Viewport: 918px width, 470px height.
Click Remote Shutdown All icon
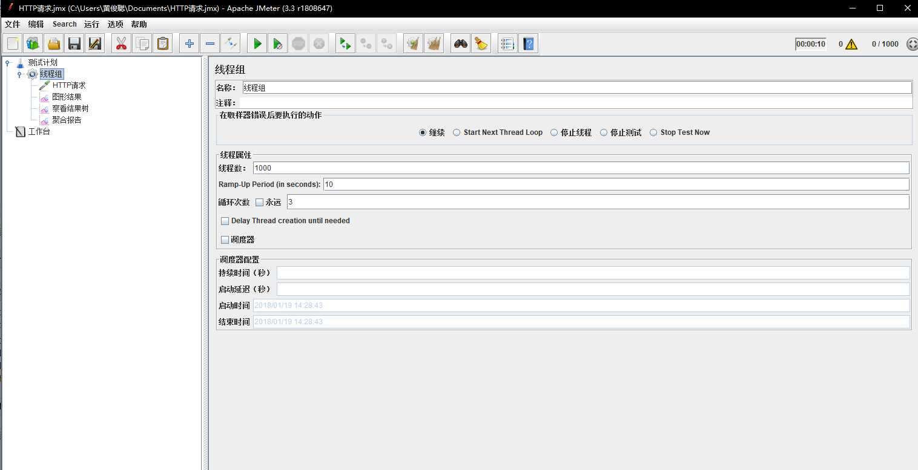(x=386, y=44)
